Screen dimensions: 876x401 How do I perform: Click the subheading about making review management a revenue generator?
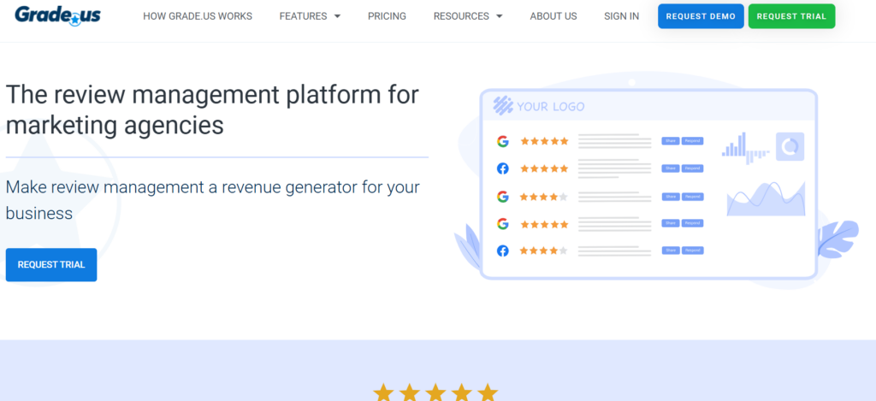pyautogui.click(x=212, y=200)
